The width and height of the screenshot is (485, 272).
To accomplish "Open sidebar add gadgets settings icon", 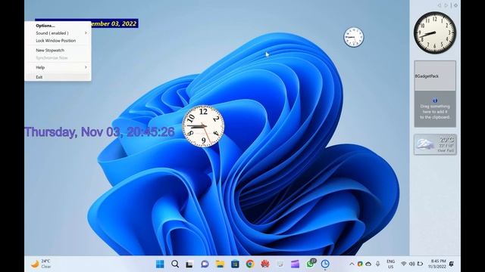I will 455,5.
